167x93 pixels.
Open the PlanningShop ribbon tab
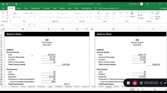point(86,8)
